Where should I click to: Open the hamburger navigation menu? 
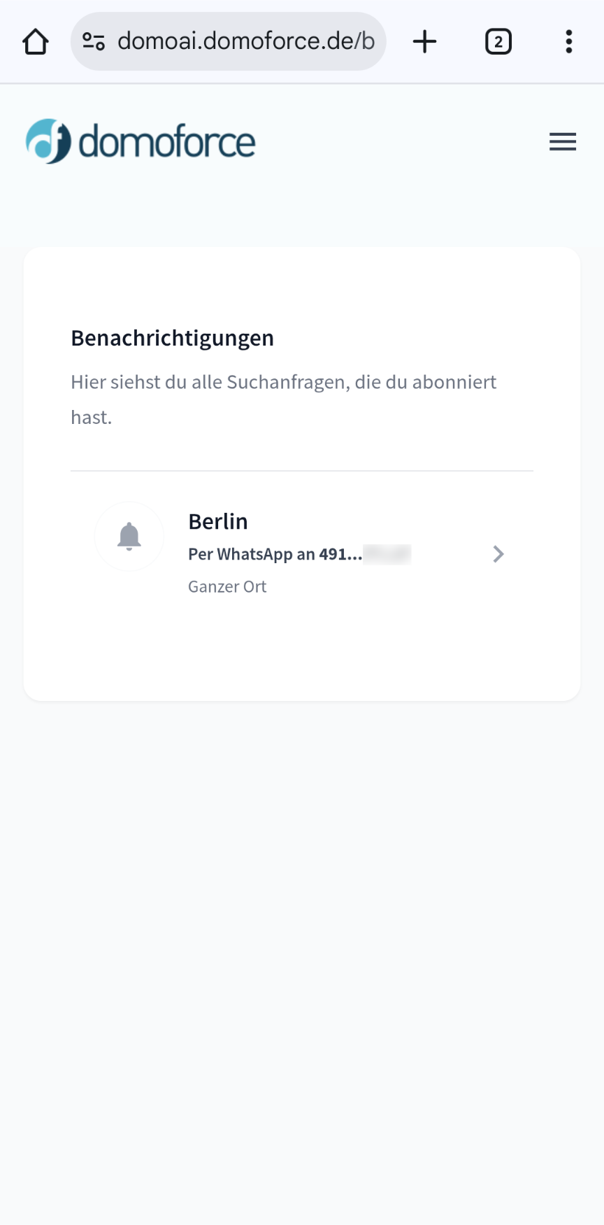[562, 142]
